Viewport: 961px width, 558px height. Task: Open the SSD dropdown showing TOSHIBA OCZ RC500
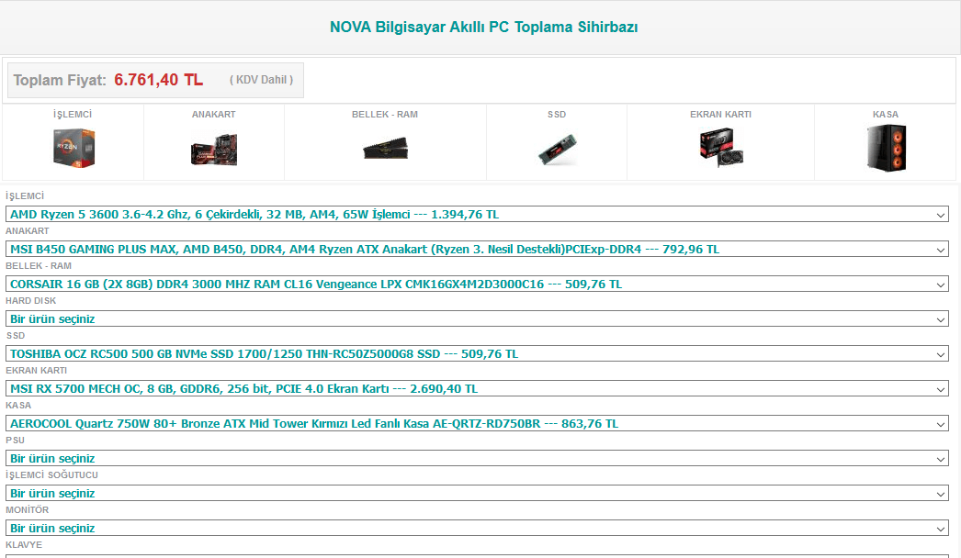(x=477, y=354)
